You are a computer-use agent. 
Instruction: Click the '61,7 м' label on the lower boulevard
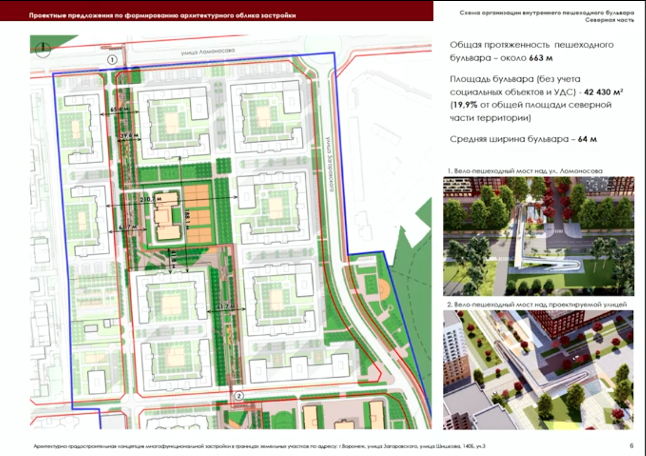[226, 307]
